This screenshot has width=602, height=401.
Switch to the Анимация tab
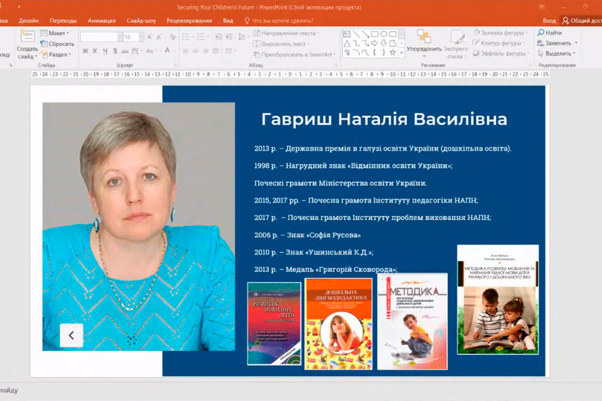click(101, 21)
